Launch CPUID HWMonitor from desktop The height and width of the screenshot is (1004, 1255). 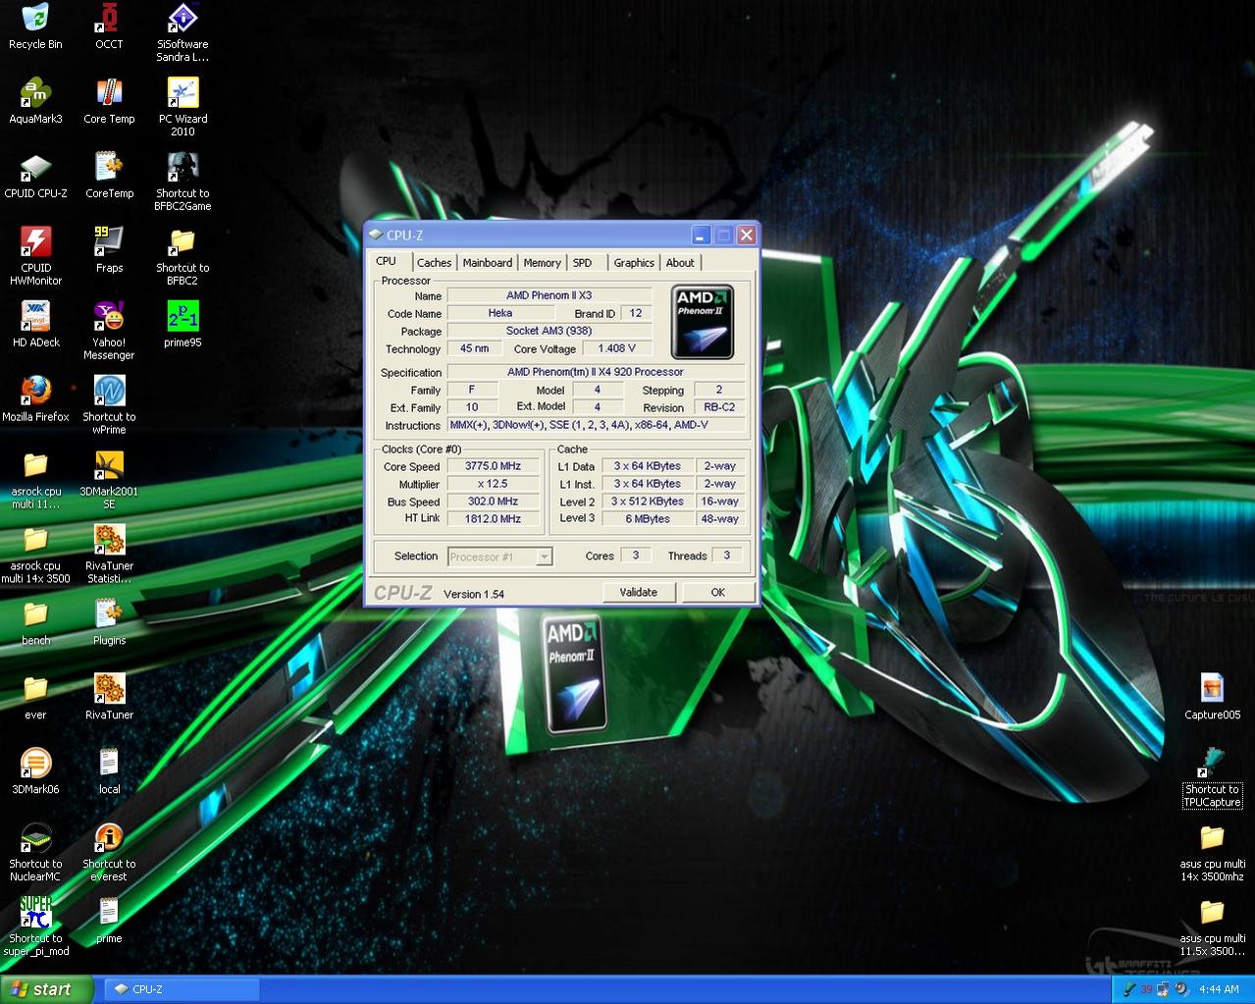(x=35, y=256)
